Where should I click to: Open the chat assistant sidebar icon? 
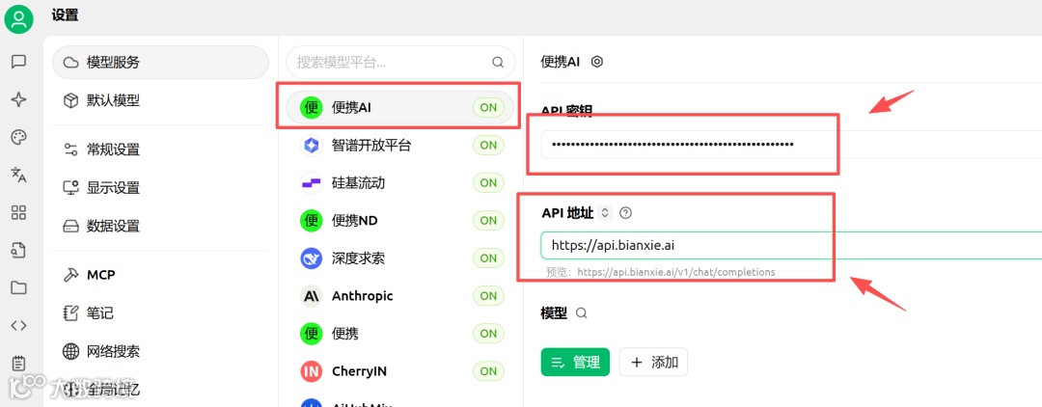pos(18,62)
